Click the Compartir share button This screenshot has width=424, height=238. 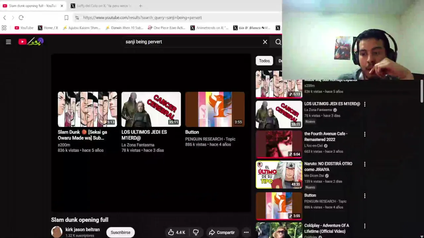[x=222, y=232]
